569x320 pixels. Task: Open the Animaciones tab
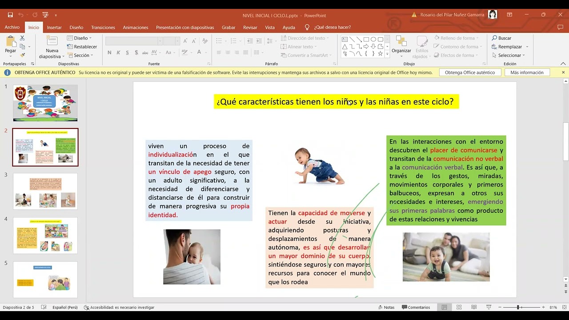point(136,27)
